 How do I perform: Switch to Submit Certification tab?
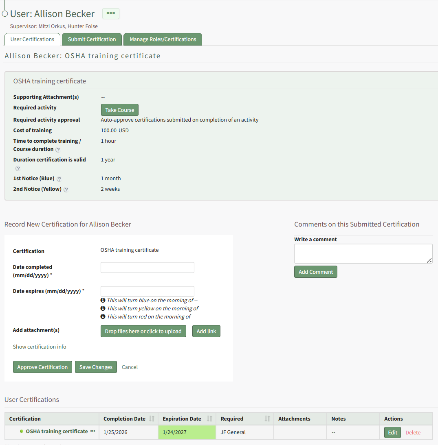coord(92,39)
